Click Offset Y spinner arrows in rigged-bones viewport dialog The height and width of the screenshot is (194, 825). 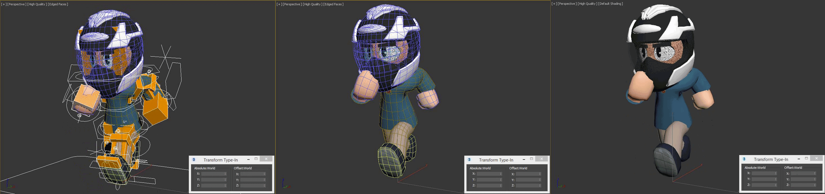(264, 180)
